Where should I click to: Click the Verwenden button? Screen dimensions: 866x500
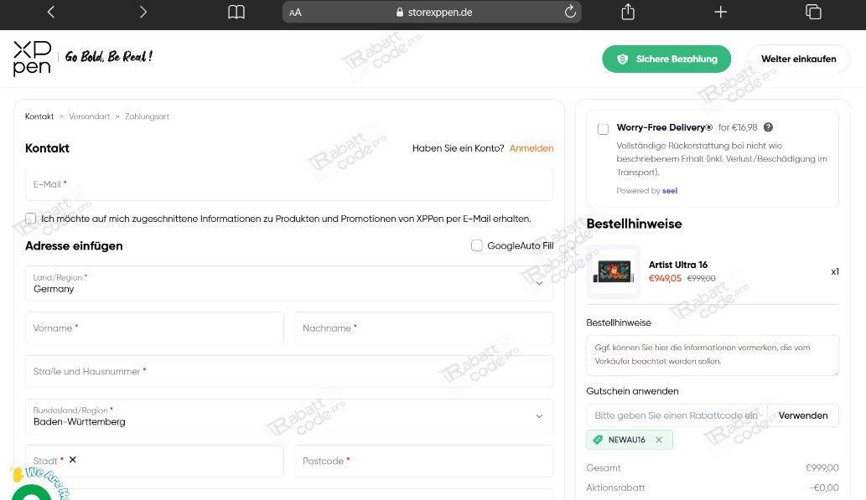pyautogui.click(x=803, y=415)
